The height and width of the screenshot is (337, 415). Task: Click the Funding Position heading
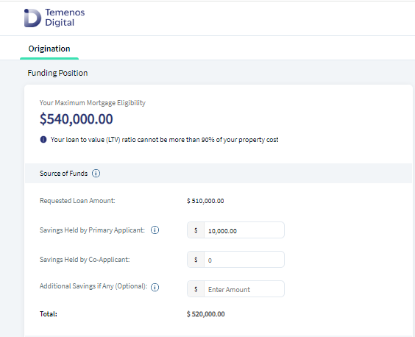tap(57, 73)
